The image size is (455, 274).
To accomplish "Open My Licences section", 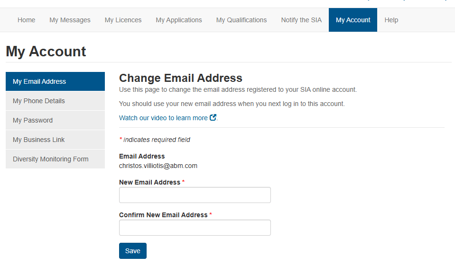I will (123, 20).
